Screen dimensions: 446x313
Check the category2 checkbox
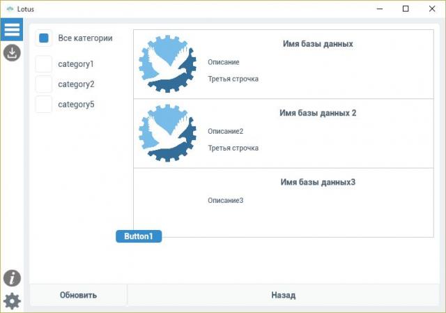(x=43, y=84)
